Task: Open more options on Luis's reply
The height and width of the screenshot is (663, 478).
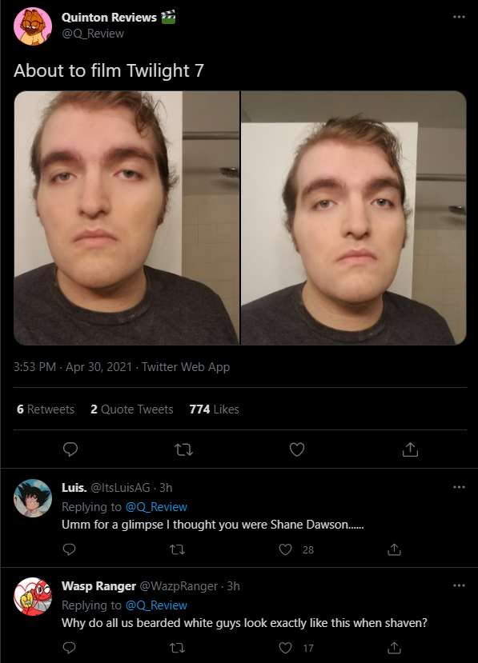Action: point(459,487)
